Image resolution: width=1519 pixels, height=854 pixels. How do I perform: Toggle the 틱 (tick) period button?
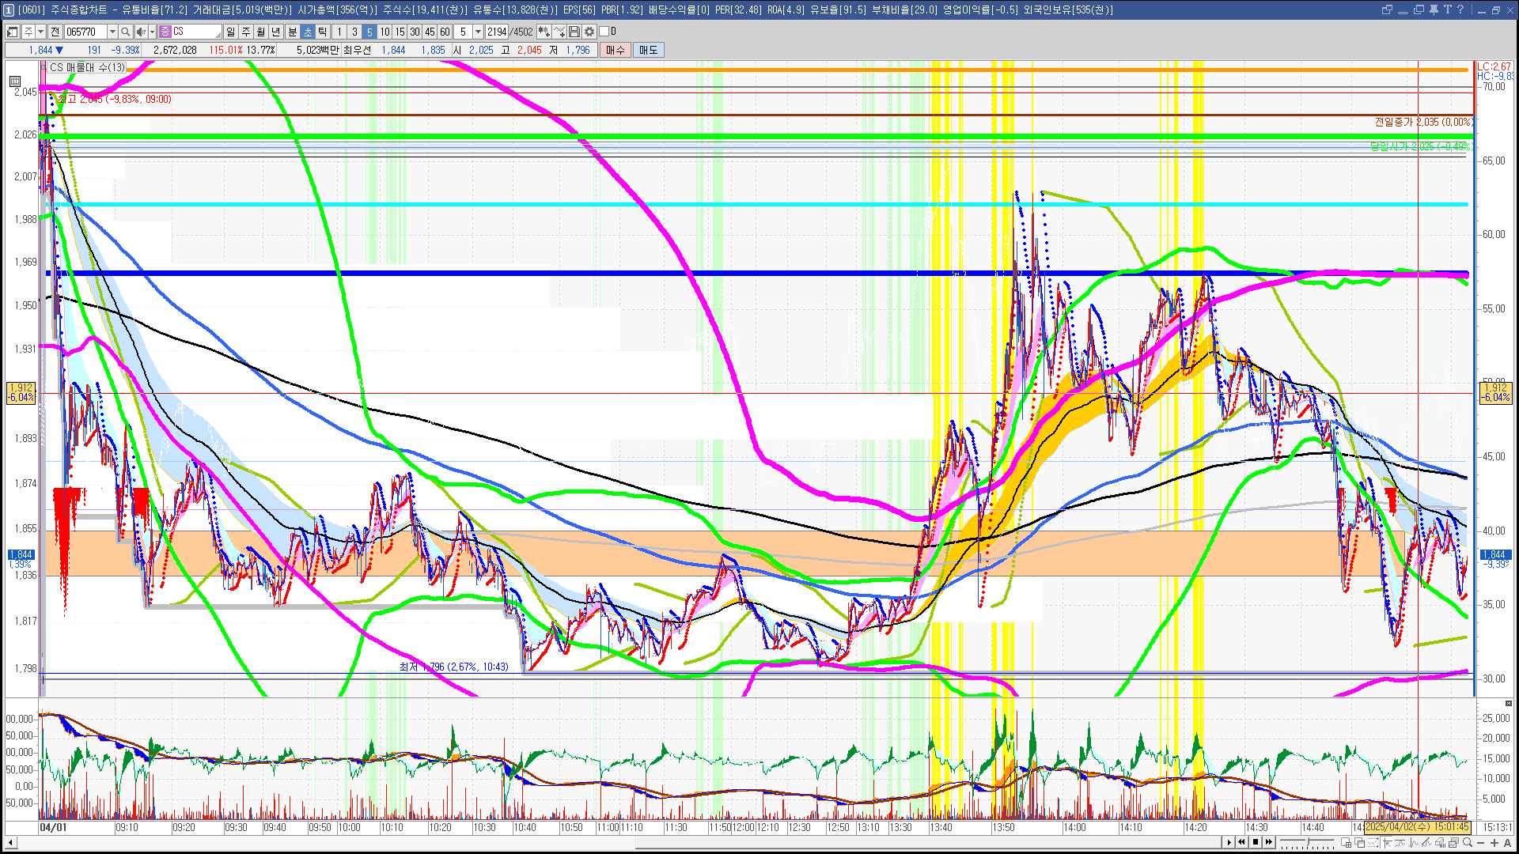click(x=323, y=32)
